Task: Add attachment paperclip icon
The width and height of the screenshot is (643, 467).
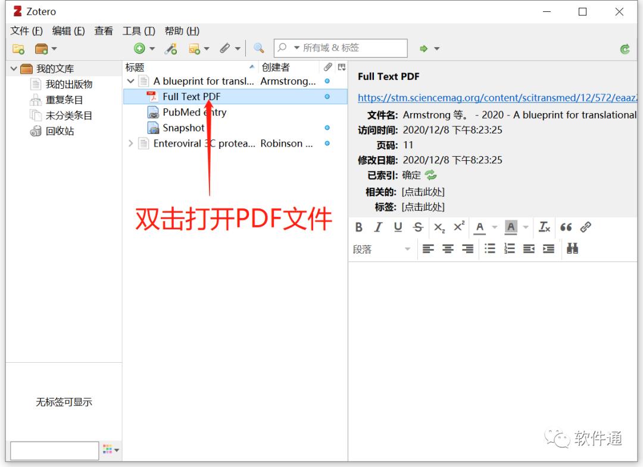Action: coord(224,48)
